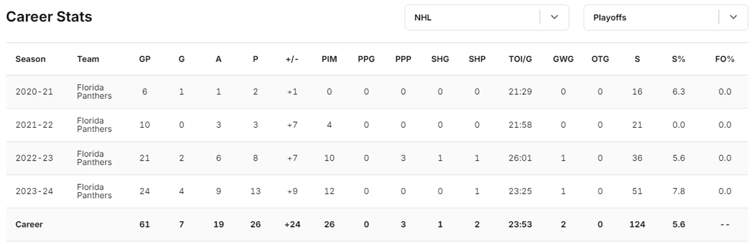Screen dimensions: 754x244
Task: Click the chevron arrow in Playoffs selector
Action: (x=733, y=18)
